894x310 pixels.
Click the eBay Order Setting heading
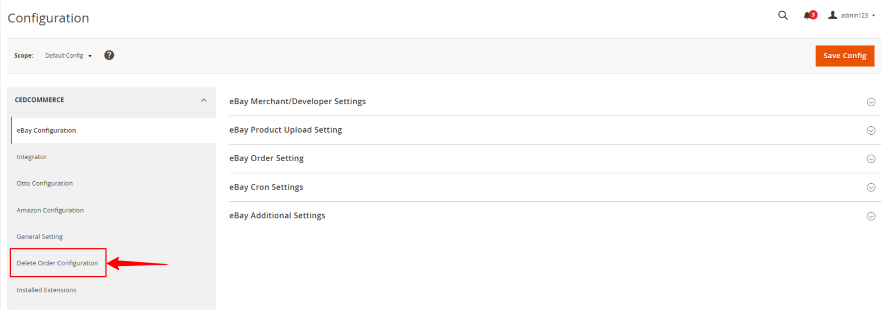(266, 158)
